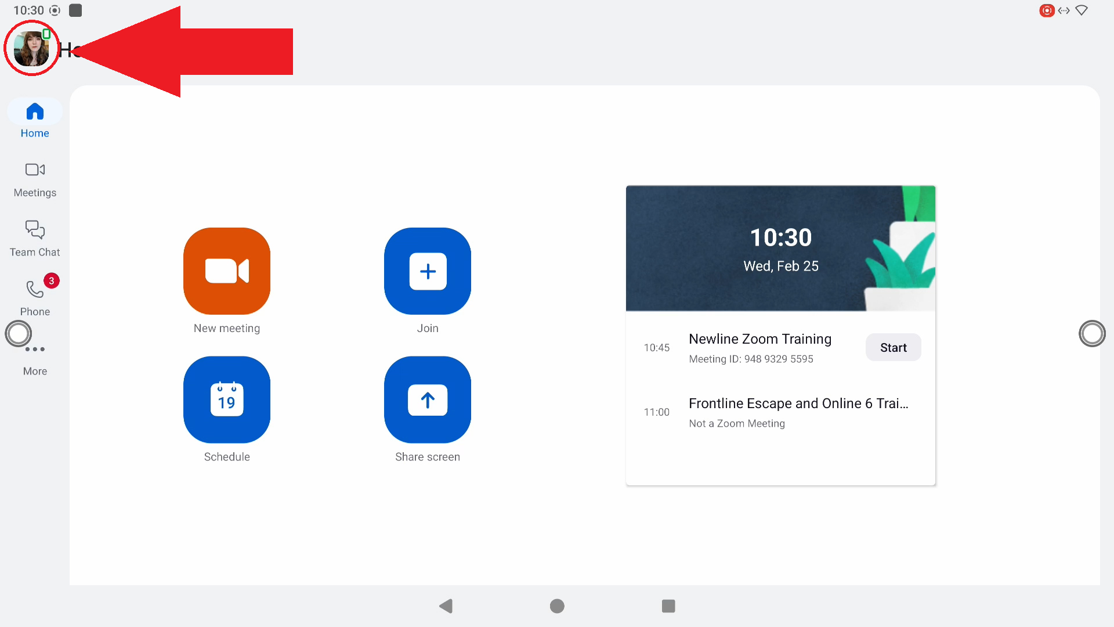Open the Schedule calendar icon
1114x627 pixels.
click(227, 400)
